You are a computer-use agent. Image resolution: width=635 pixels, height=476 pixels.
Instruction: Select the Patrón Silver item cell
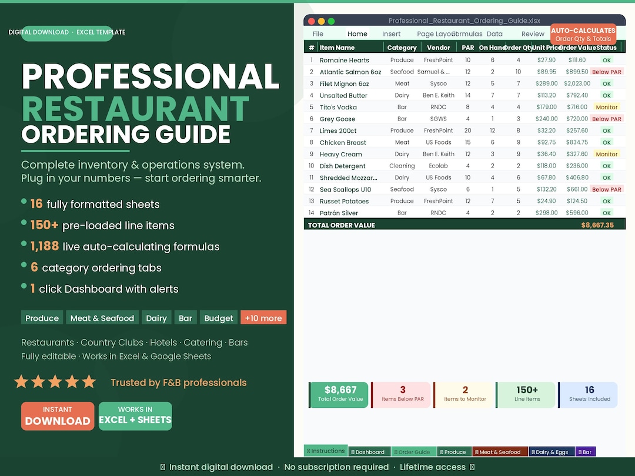pos(339,213)
